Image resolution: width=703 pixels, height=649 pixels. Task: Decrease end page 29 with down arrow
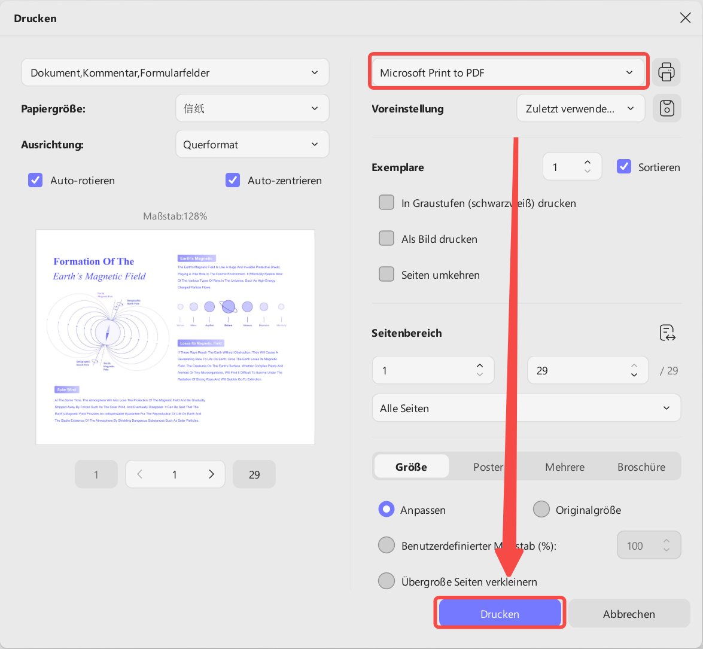click(634, 374)
